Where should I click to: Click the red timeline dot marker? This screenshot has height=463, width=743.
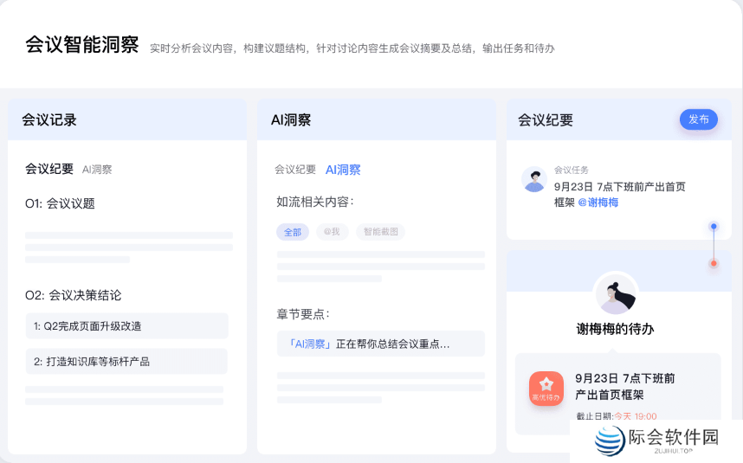[714, 263]
